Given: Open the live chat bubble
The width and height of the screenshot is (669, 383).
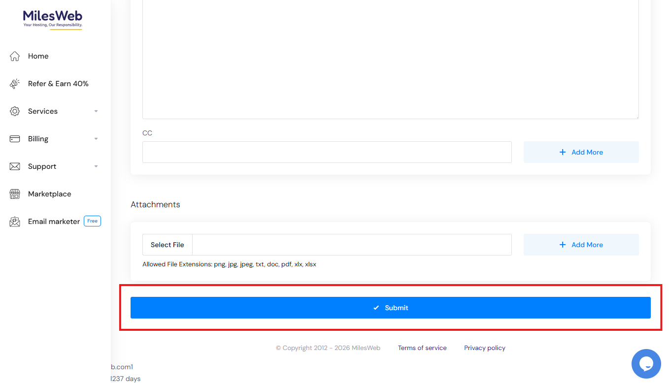Looking at the screenshot, I should point(646,364).
